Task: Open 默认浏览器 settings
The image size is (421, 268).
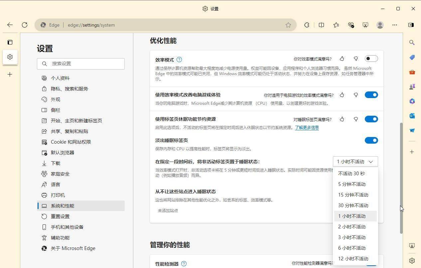Action: pos(81,153)
